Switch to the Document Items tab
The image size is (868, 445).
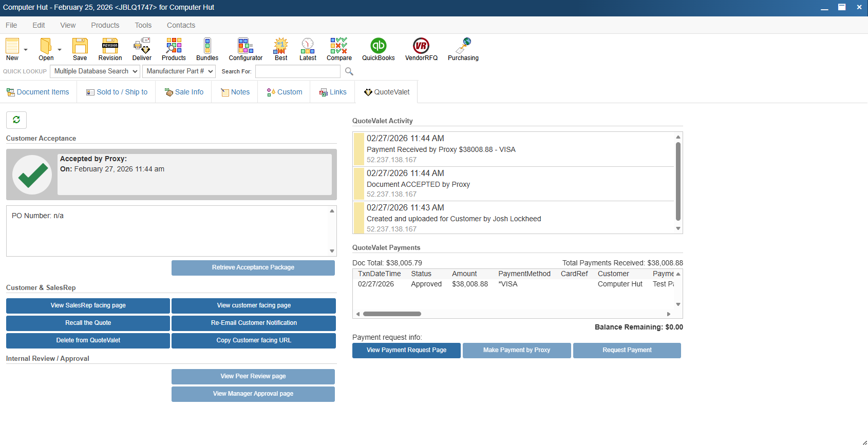click(x=38, y=92)
